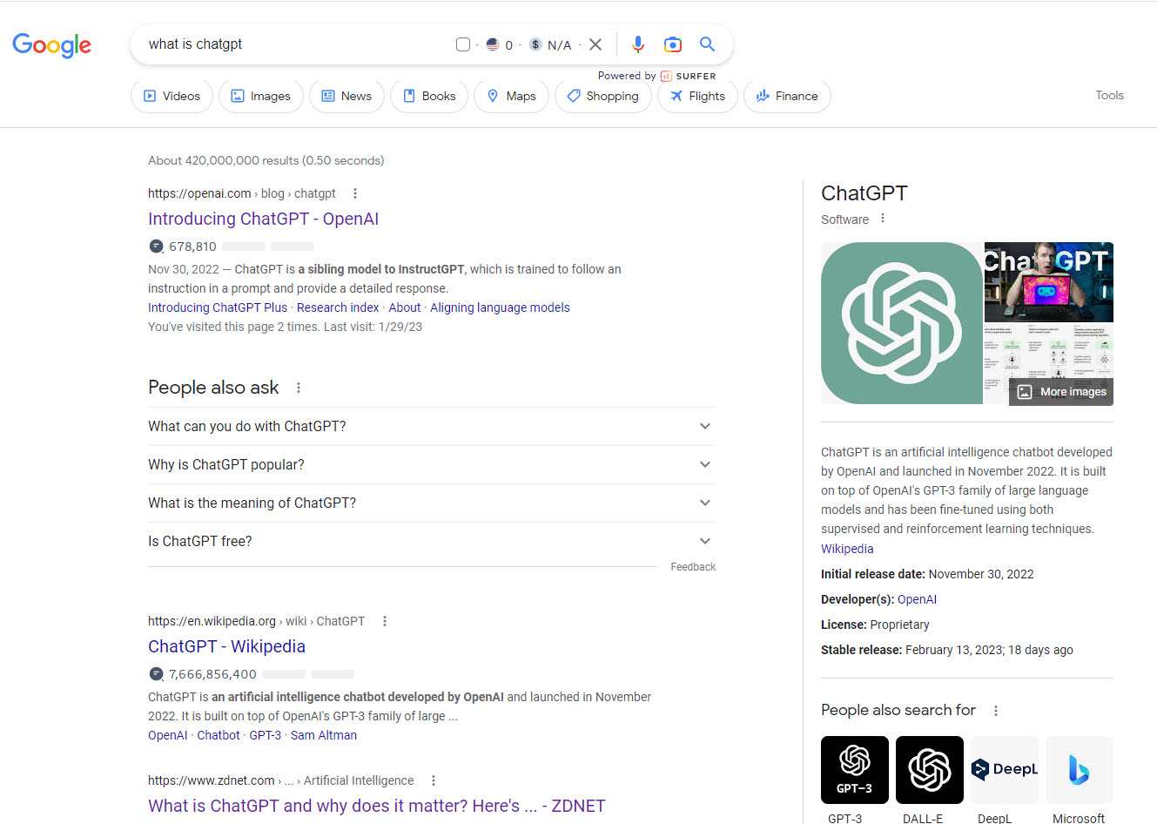1157x824 pixels.
Task: Click the Surfer logo icon
Action: [666, 76]
